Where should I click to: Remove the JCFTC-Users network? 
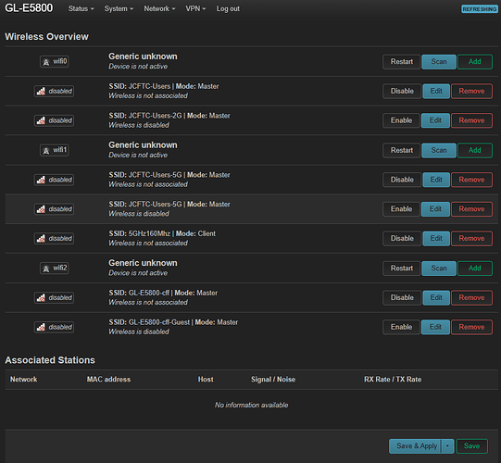coord(471,91)
